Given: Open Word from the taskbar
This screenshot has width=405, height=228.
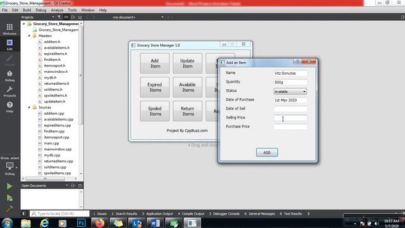Looking at the screenshot, I should coord(155,223).
